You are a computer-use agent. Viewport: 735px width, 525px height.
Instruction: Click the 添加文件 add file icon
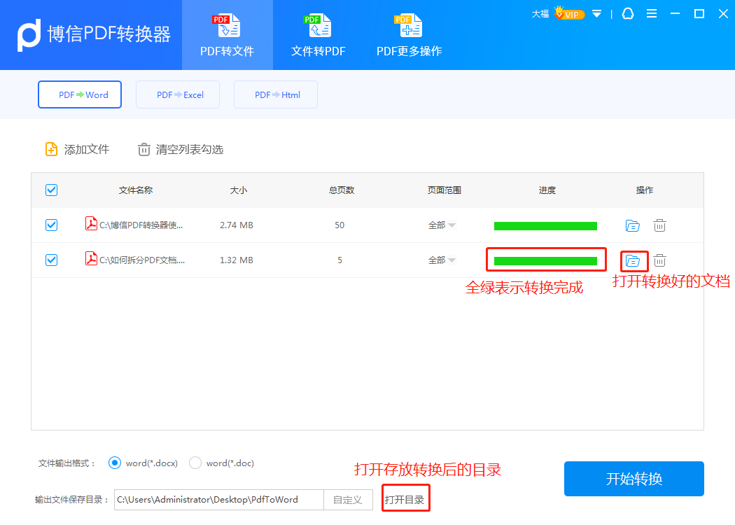coord(51,149)
